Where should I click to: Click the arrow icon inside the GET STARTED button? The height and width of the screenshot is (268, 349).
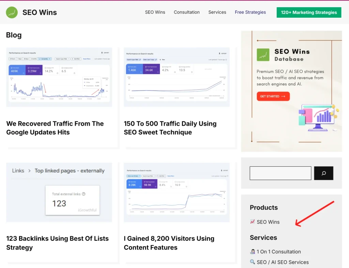(x=283, y=96)
